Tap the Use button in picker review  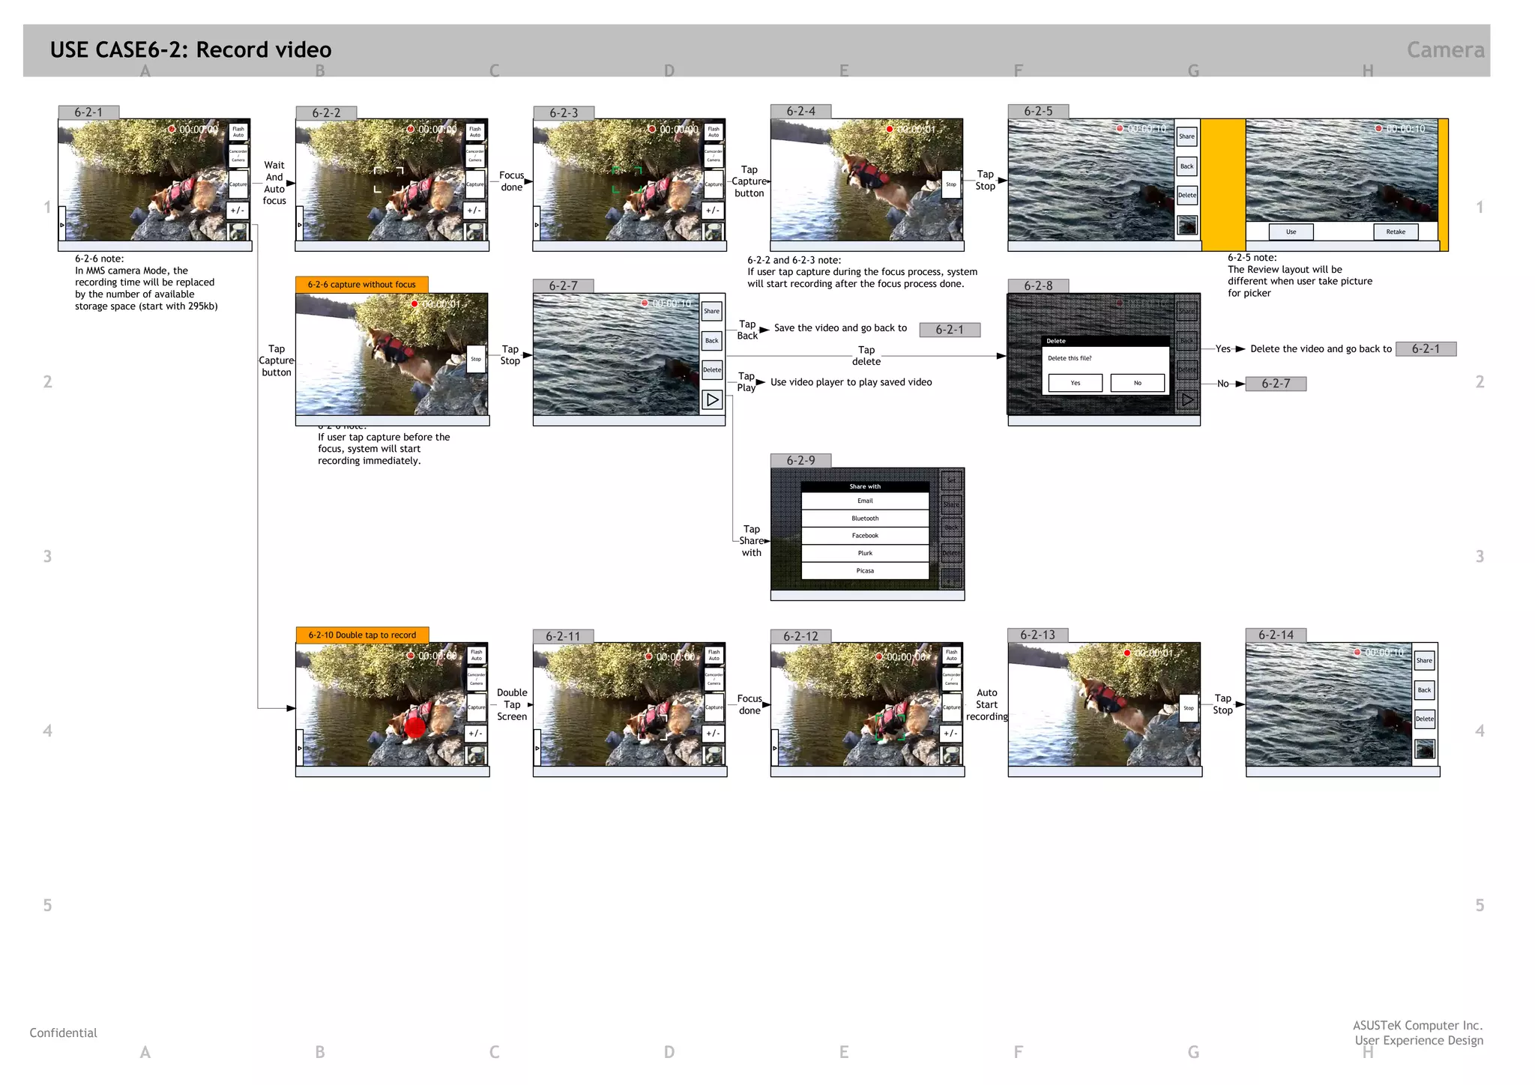point(1291,232)
